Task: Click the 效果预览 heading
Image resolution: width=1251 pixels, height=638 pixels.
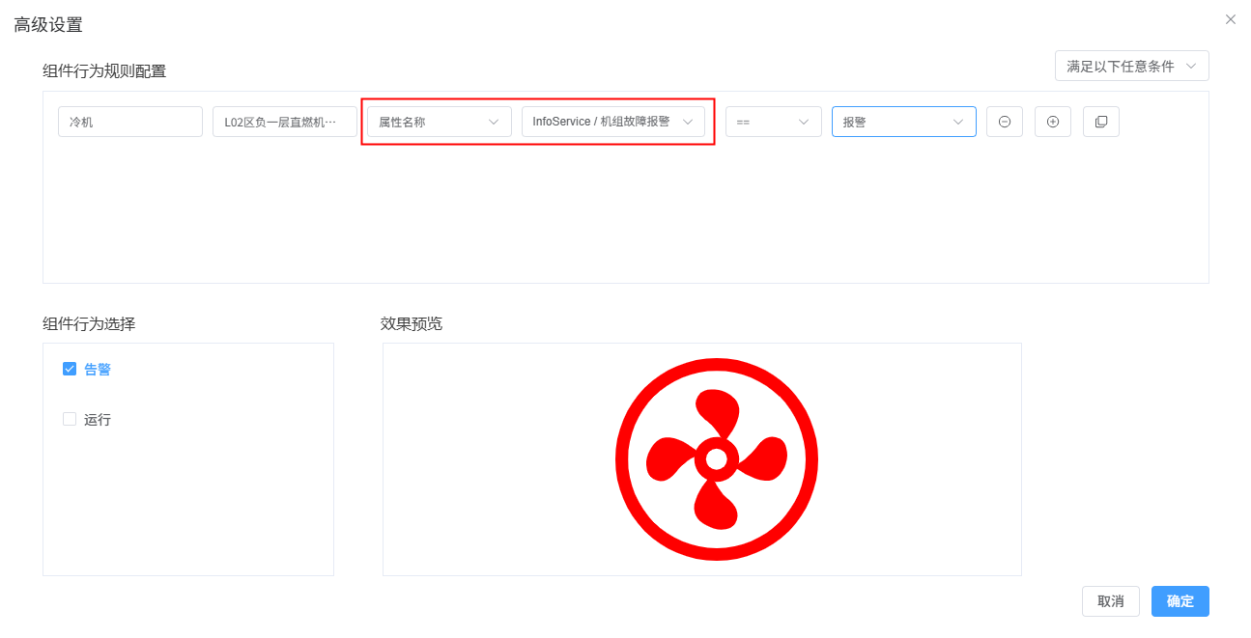Action: [412, 323]
